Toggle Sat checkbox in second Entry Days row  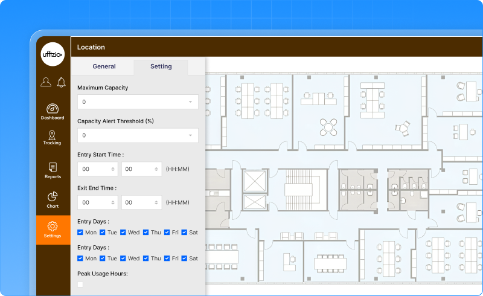click(185, 259)
